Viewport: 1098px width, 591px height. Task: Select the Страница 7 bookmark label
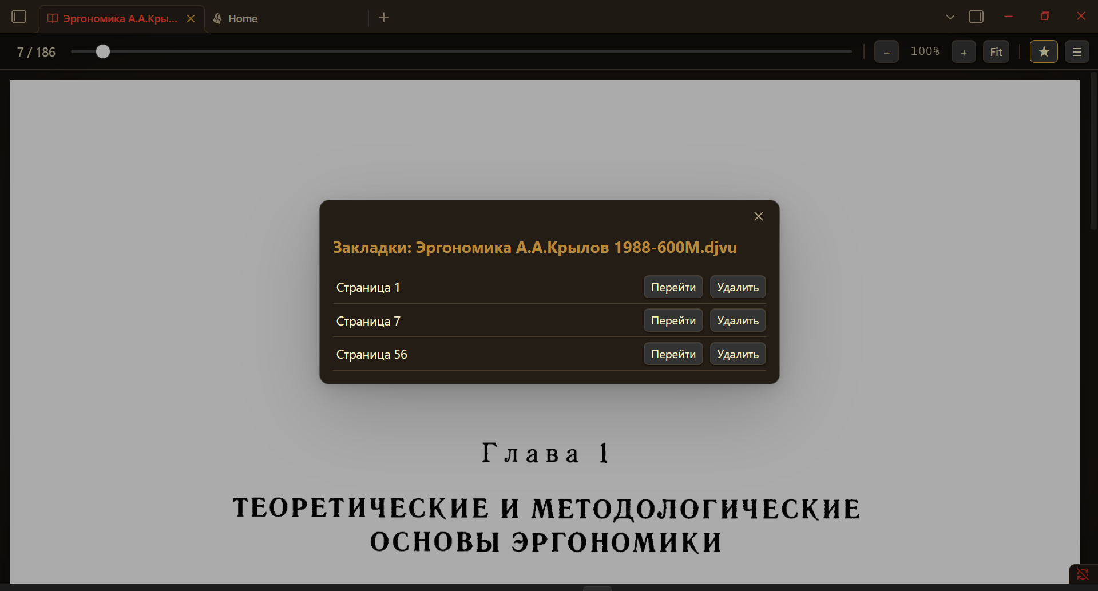368,322
